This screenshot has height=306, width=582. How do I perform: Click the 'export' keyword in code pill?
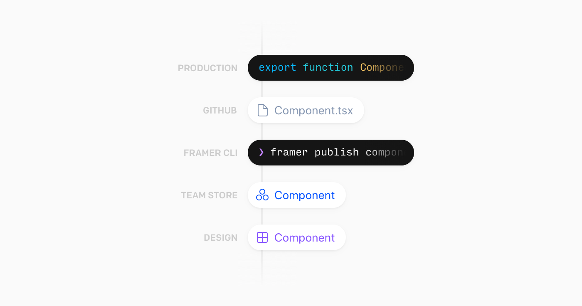click(x=277, y=67)
